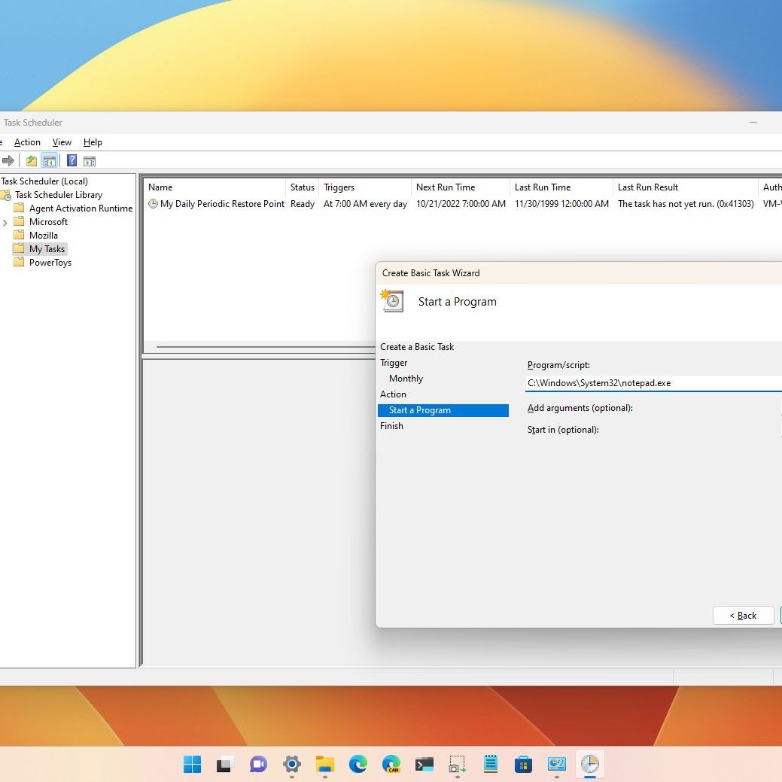The height and width of the screenshot is (782, 782).
Task: Click the Program/script input field
Action: click(651, 383)
